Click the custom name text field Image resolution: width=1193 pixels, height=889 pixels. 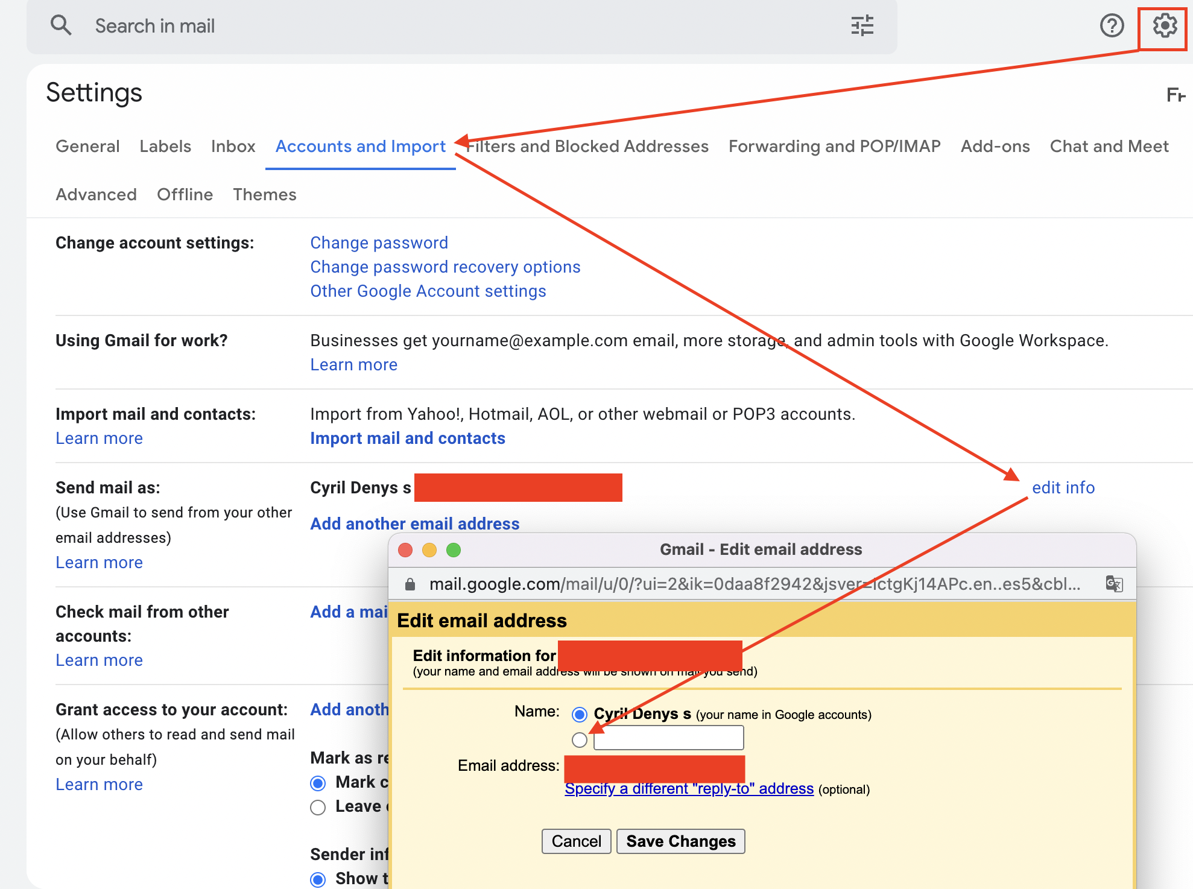pyautogui.click(x=668, y=738)
